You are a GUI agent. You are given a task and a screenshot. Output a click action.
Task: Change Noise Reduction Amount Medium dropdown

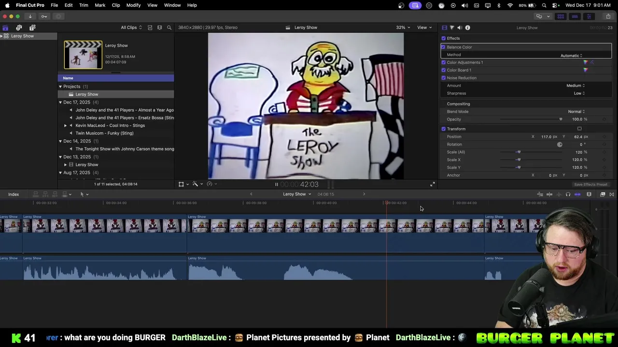click(576, 85)
